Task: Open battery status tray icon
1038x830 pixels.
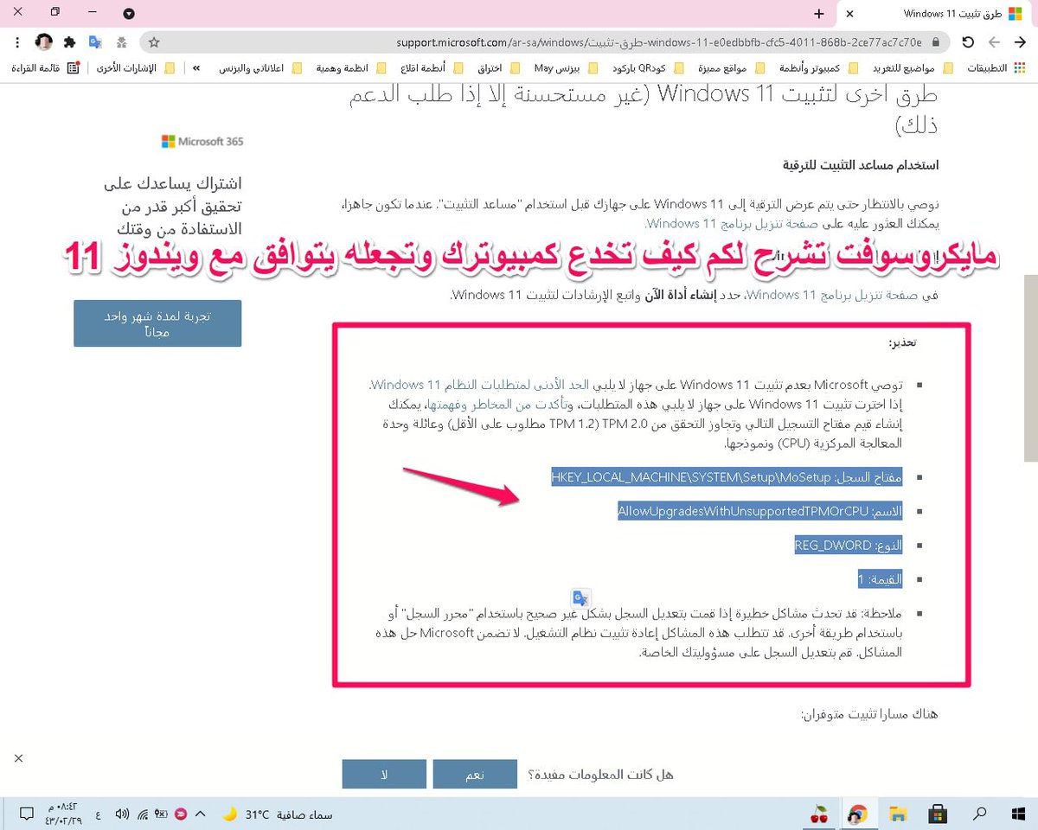Action: [x=161, y=814]
